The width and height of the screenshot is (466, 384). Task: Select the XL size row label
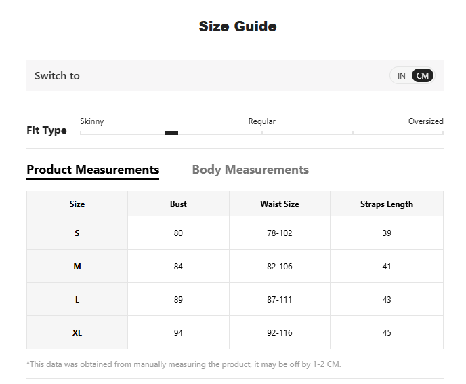click(77, 333)
